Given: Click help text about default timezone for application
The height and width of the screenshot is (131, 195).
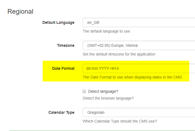Looking at the screenshot, I should [x=119, y=54].
